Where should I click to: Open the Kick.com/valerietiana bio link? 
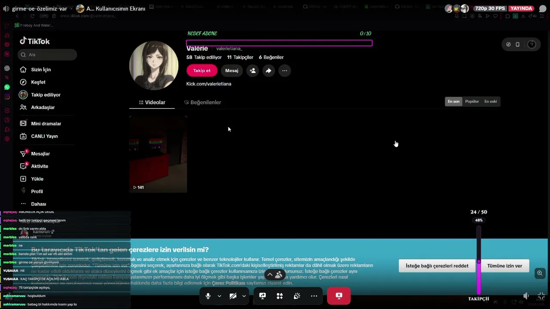[209, 84]
